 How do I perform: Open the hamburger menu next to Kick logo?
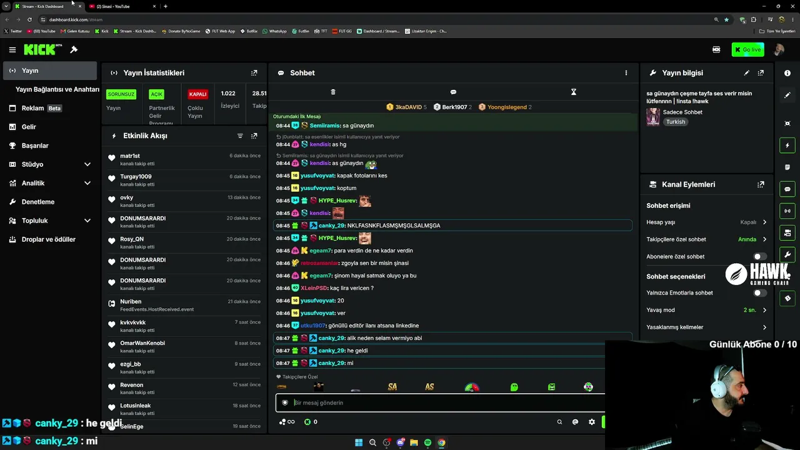(12, 50)
